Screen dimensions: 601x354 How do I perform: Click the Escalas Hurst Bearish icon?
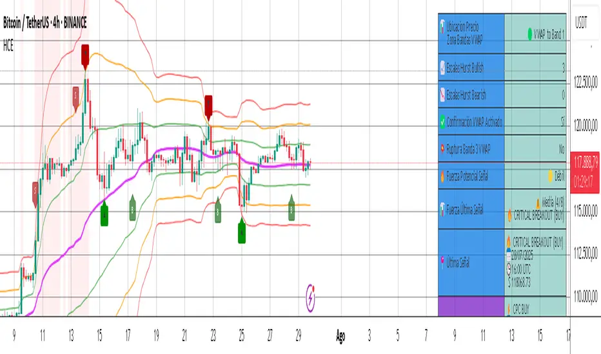coord(443,95)
